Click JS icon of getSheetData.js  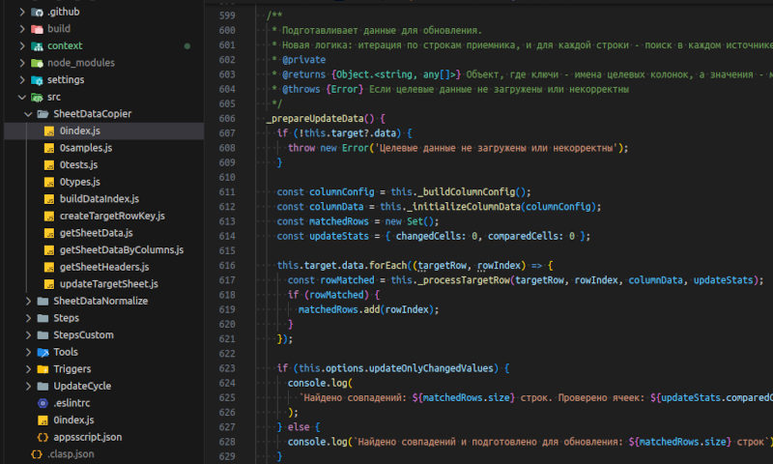[49, 233]
